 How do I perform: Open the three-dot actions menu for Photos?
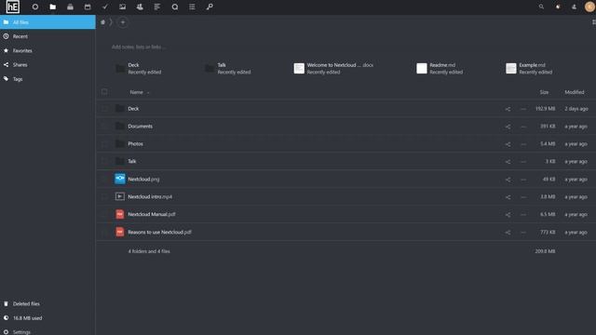[x=523, y=144]
